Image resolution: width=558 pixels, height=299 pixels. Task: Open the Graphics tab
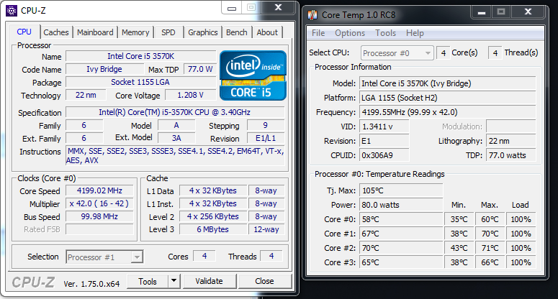pos(203,32)
